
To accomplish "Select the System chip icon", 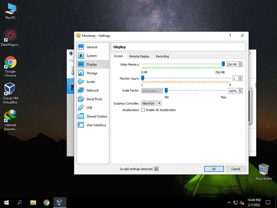I will (81, 56).
